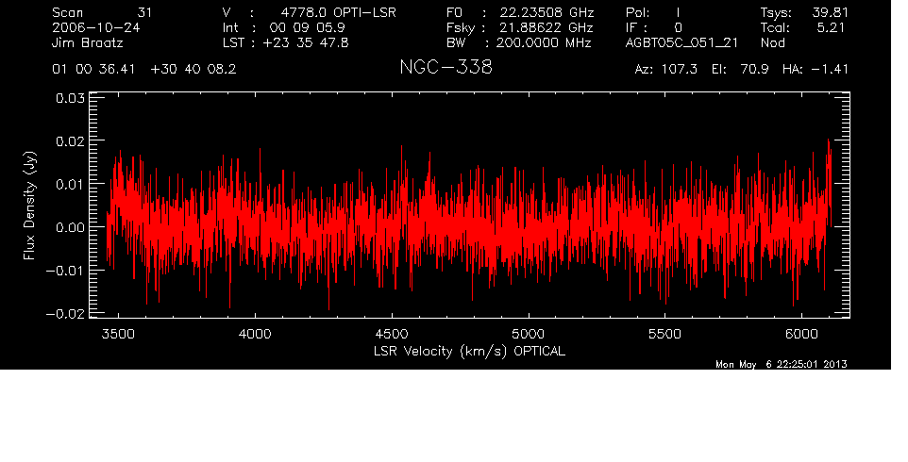This screenshot has width=908, height=462.
Task: Click the 4500 x-axis tick label
Action: [392, 335]
